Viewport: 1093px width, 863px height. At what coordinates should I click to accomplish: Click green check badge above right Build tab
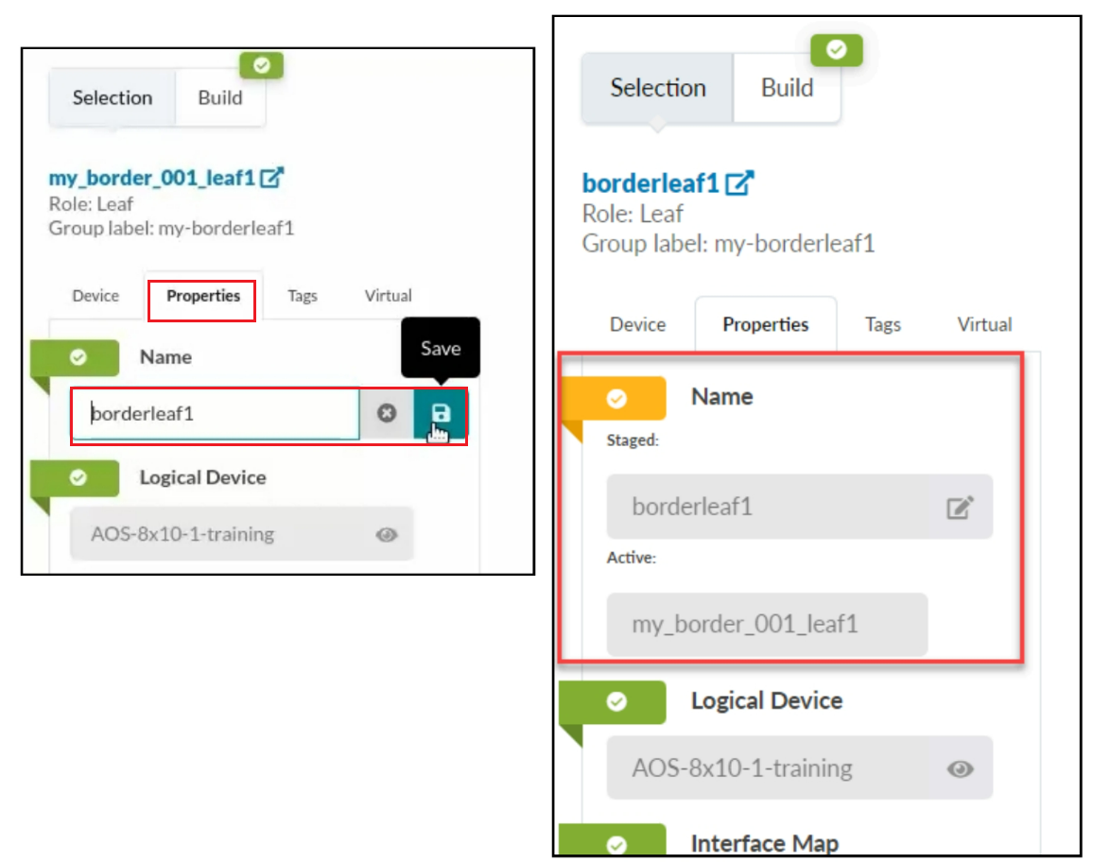point(836,50)
